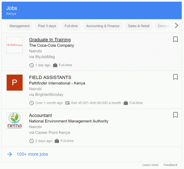Click the blue arrow beside more jobs
The width and height of the screenshot is (184, 169).
(9, 154)
